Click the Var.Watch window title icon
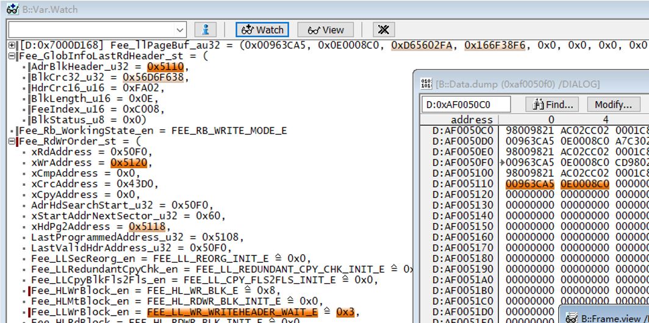649x323 pixels. (12, 9)
